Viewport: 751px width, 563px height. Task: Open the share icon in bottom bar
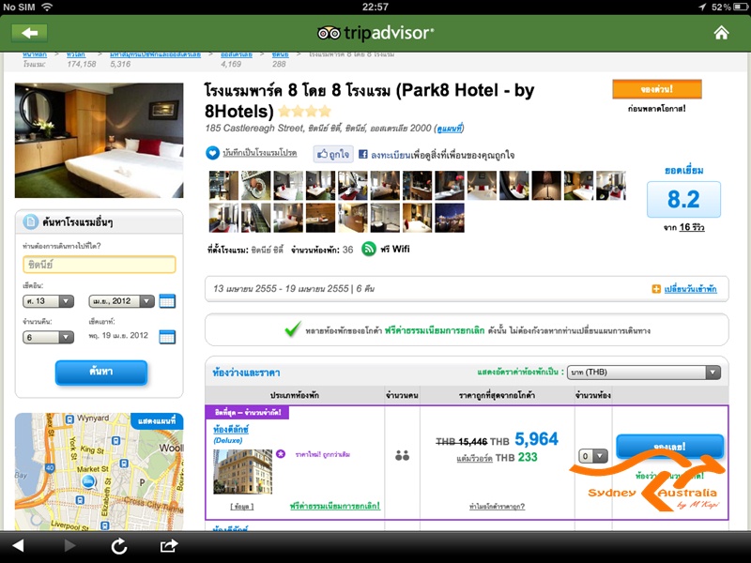click(x=169, y=545)
